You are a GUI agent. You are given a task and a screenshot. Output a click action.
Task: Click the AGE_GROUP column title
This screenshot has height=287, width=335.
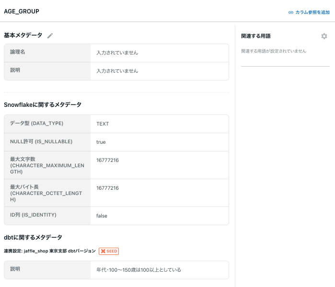pyautogui.click(x=22, y=11)
